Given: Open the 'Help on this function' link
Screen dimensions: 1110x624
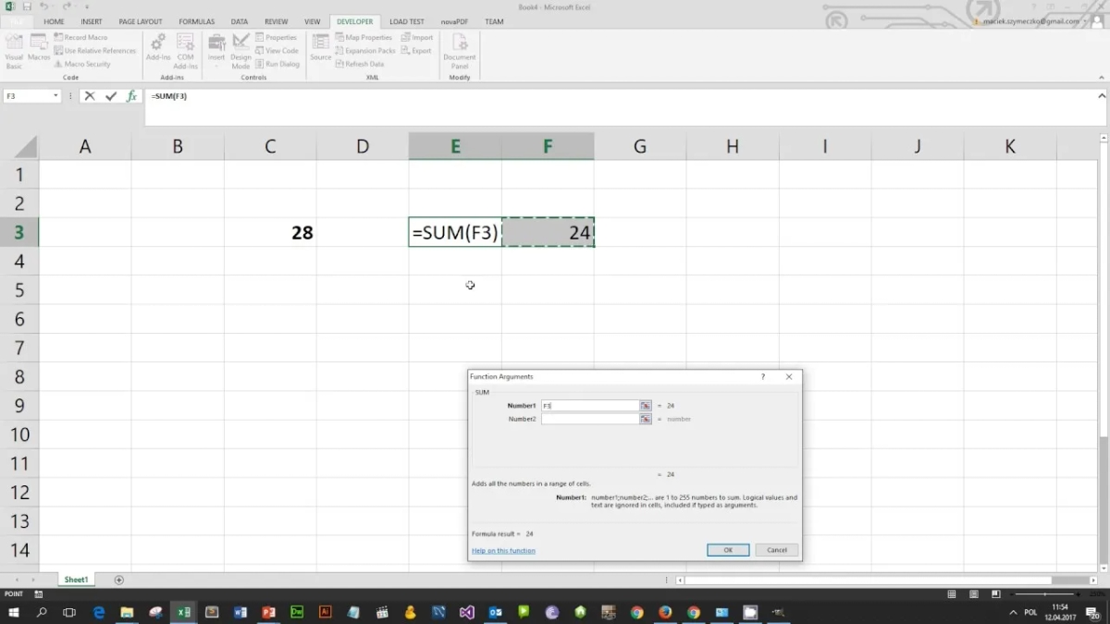Looking at the screenshot, I should [503, 551].
